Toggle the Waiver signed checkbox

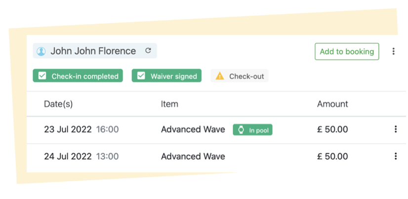click(x=141, y=76)
